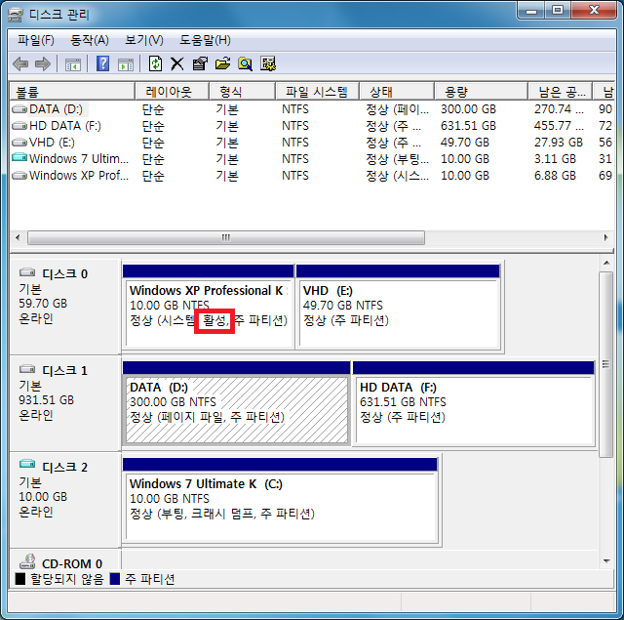Sort by 용량 column header
Viewport: 624px width, 620px height.
coord(481,92)
